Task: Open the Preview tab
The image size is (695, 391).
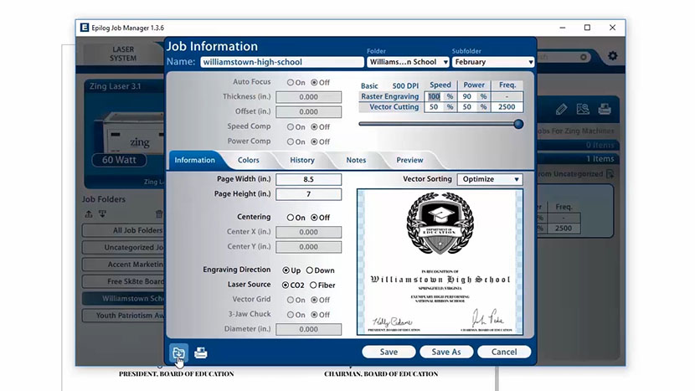Action: pos(409,160)
